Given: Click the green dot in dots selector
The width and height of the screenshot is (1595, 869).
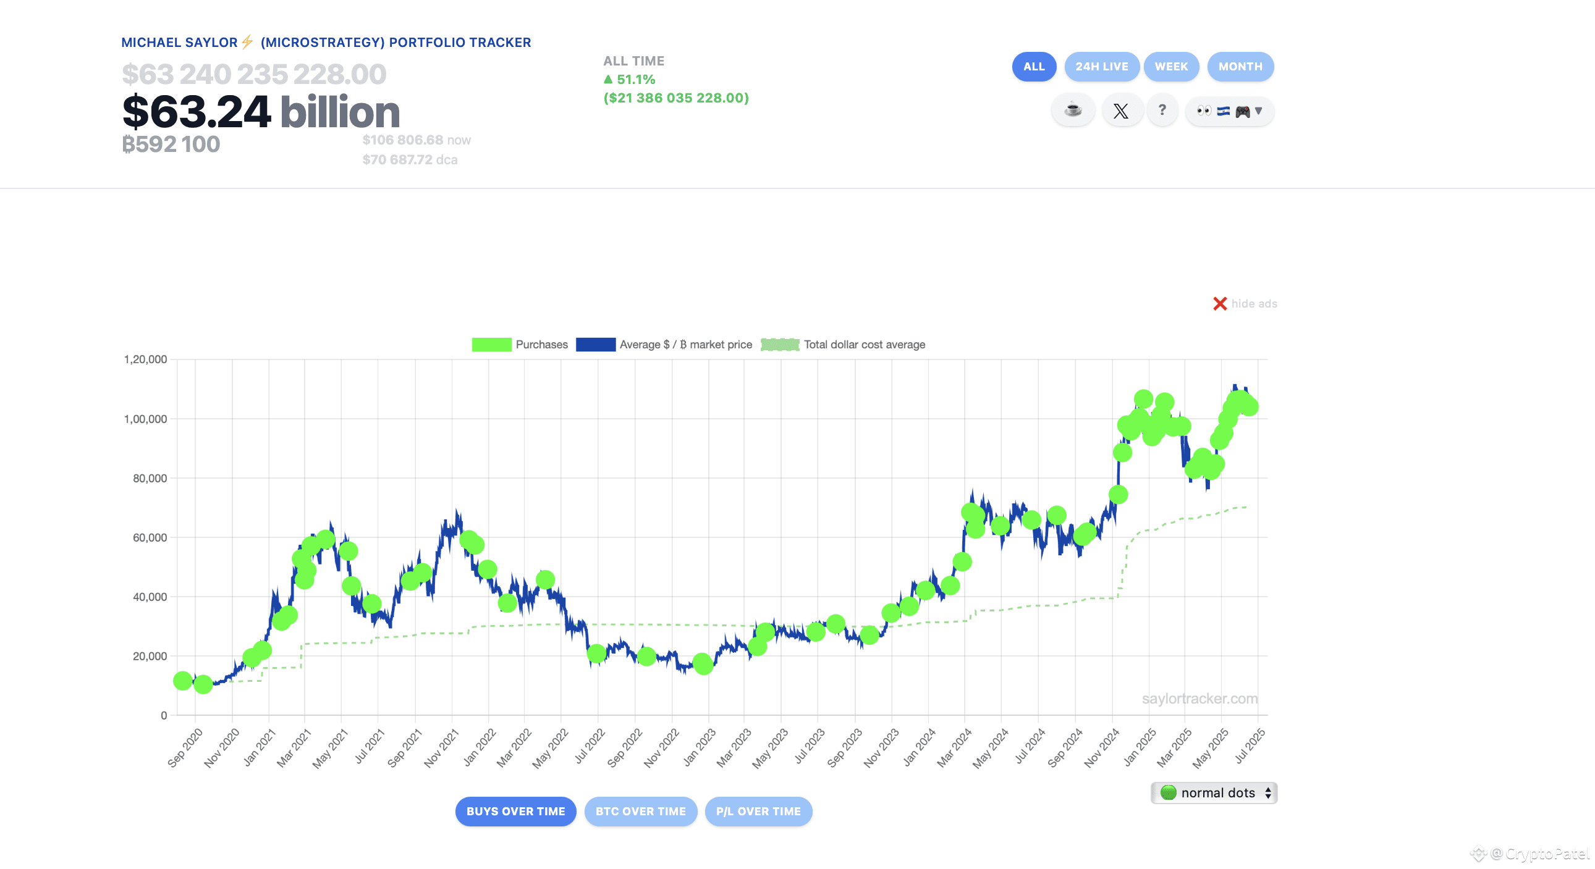Looking at the screenshot, I should click(1168, 793).
